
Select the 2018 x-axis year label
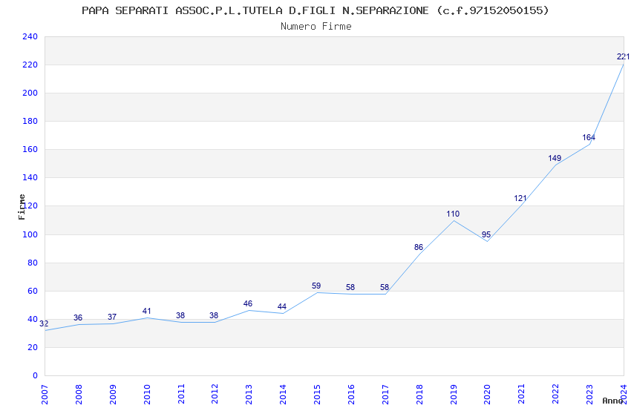pos(419,395)
